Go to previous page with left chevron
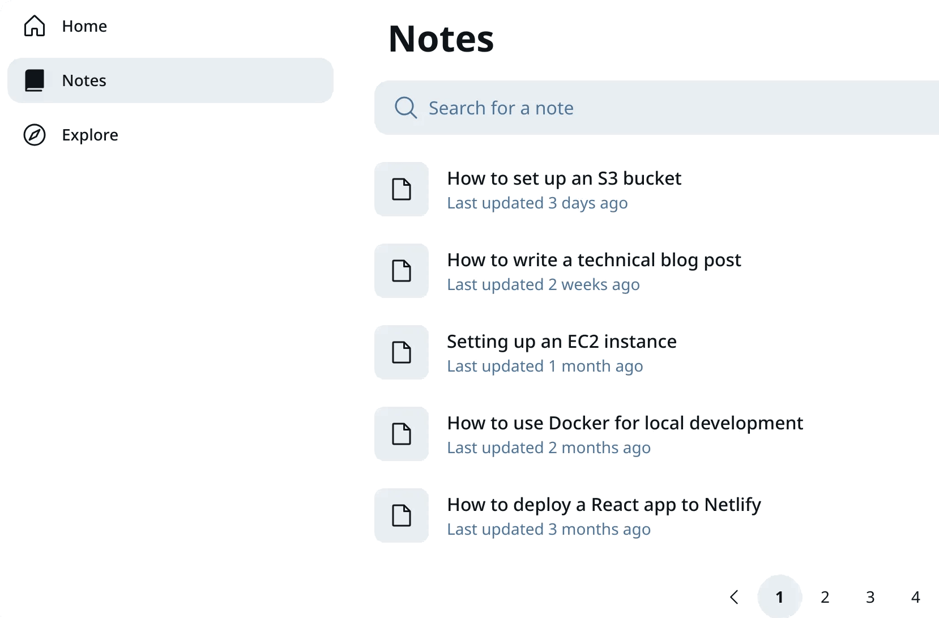The image size is (939, 618). [735, 597]
